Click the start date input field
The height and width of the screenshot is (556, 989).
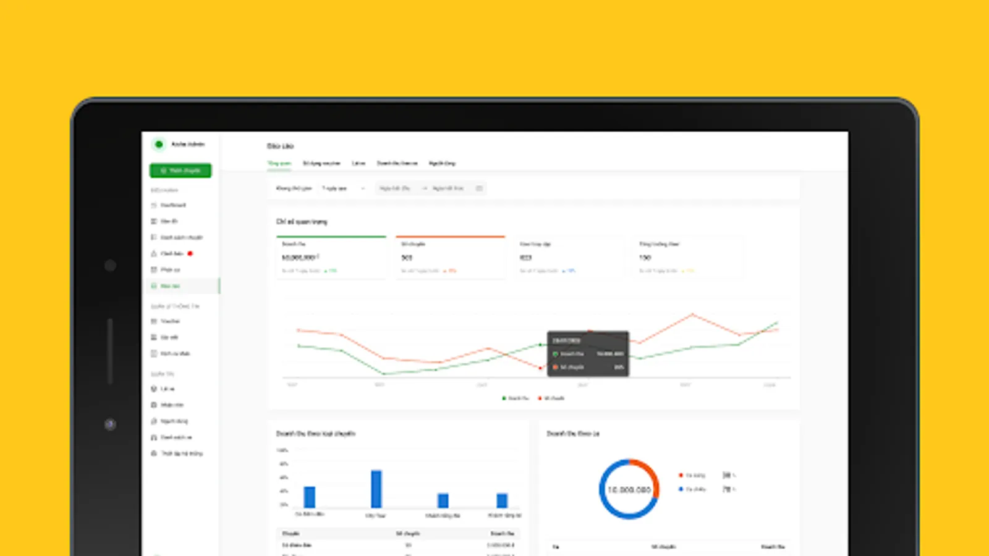(396, 188)
